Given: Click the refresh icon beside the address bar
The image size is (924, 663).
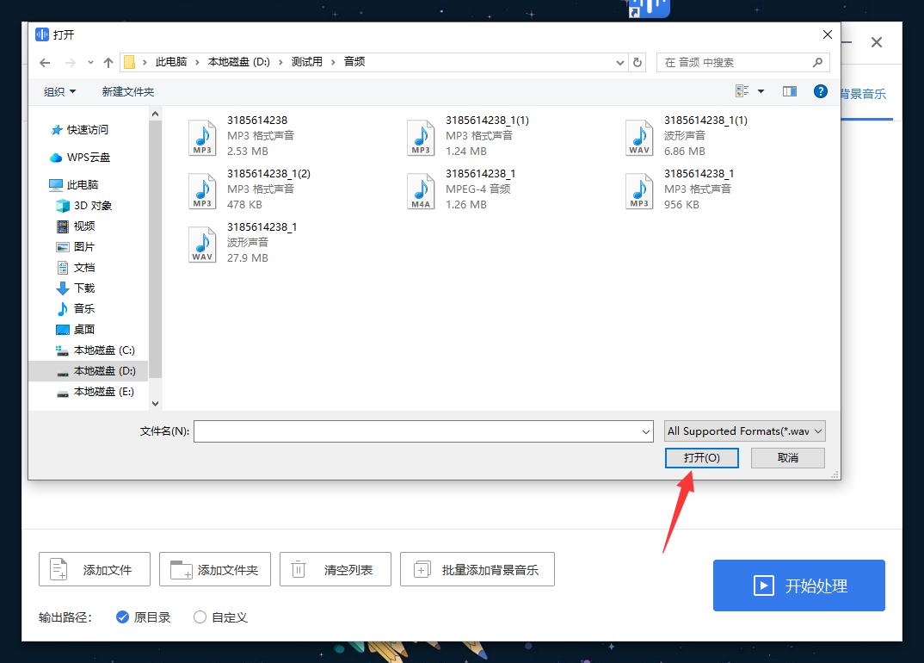Looking at the screenshot, I should coord(636,62).
